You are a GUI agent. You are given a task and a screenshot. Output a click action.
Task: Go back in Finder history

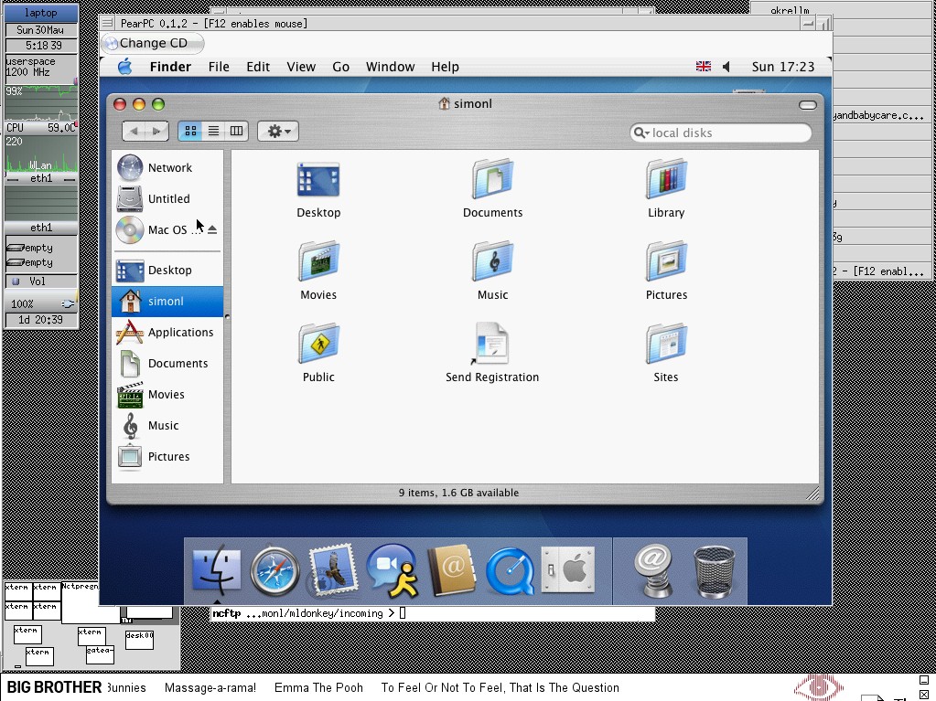pyautogui.click(x=134, y=131)
